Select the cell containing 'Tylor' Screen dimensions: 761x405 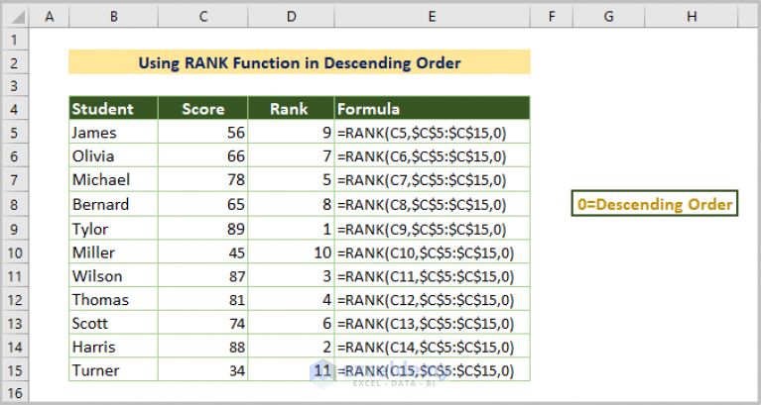(x=113, y=228)
